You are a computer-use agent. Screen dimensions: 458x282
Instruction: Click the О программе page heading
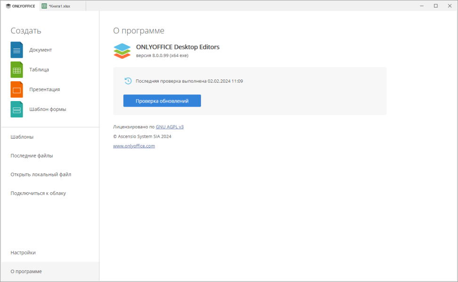click(139, 31)
